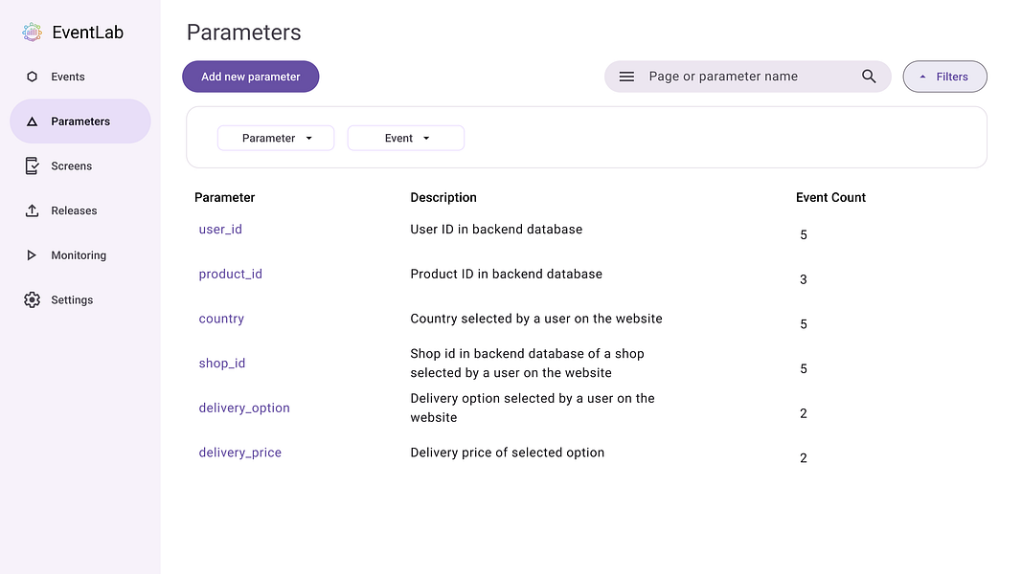
Task: Open the hamburger menu in search bar
Action: 626,77
